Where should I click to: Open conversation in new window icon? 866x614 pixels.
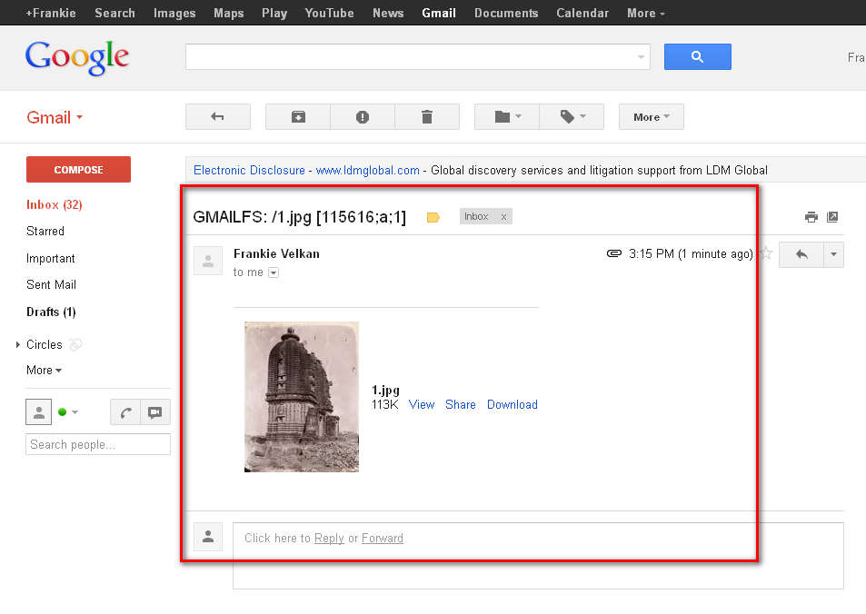[832, 217]
